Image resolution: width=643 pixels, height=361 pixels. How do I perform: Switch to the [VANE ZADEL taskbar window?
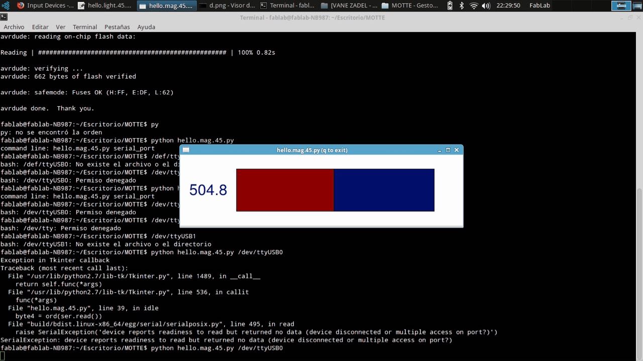point(349,6)
